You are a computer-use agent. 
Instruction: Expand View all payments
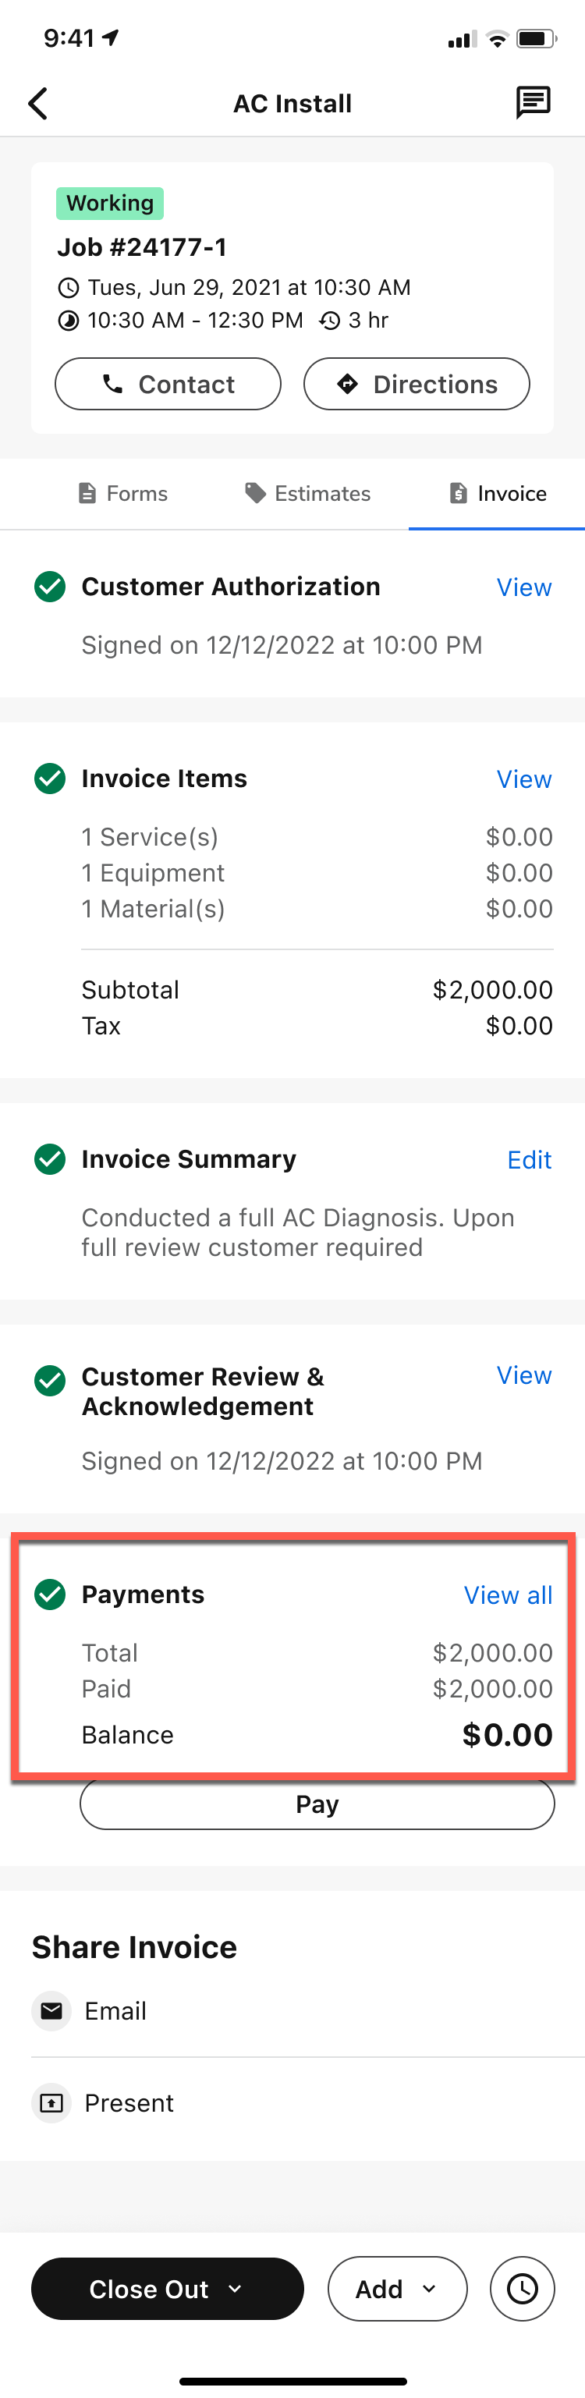coord(509,1595)
